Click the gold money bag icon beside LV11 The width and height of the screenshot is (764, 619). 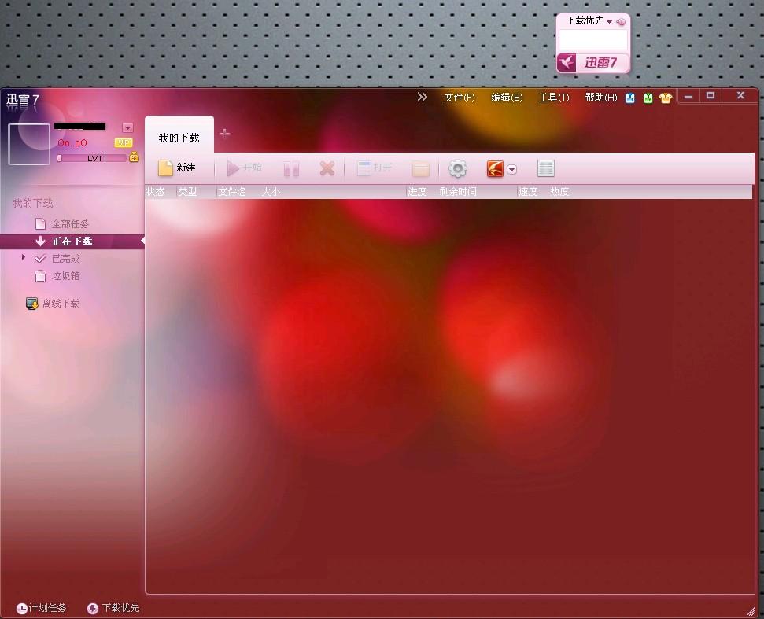pos(134,157)
